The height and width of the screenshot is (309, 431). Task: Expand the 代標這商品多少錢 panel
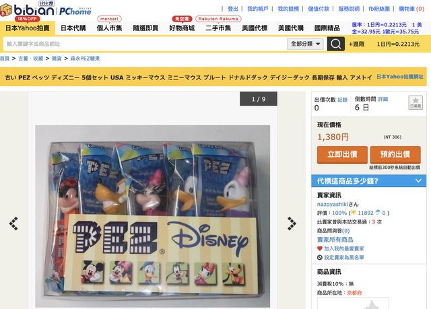pyautogui.click(x=368, y=180)
